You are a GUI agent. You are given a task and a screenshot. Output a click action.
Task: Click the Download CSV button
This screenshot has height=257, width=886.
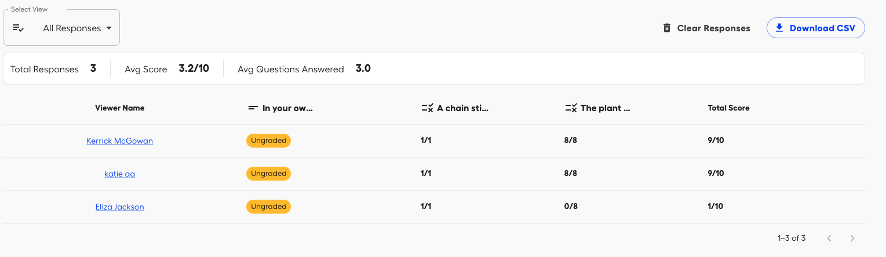(x=815, y=28)
